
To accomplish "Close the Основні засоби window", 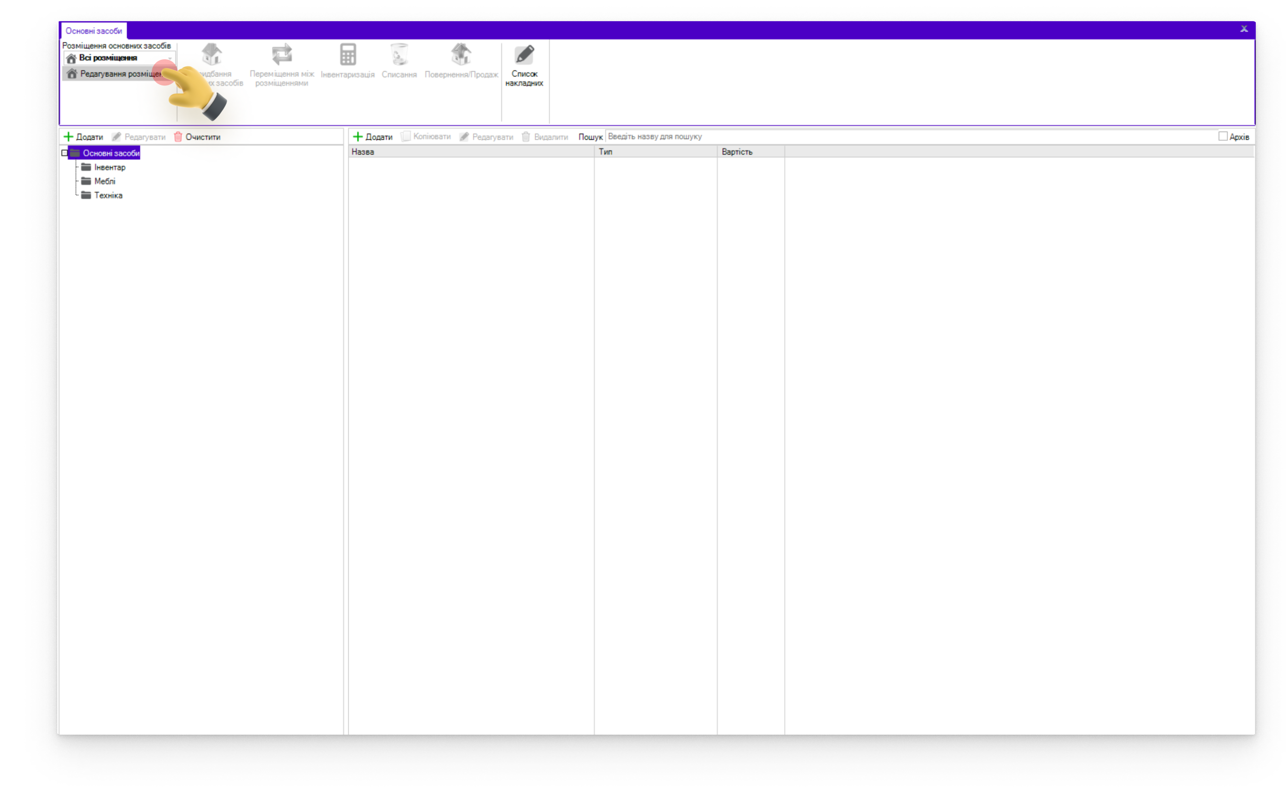I will pyautogui.click(x=1243, y=29).
